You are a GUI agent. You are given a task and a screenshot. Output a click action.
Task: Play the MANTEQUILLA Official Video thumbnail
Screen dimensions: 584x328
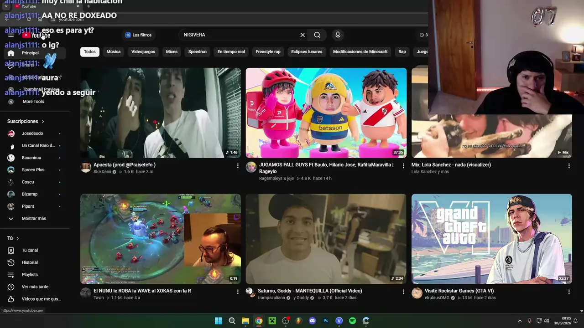point(326,239)
